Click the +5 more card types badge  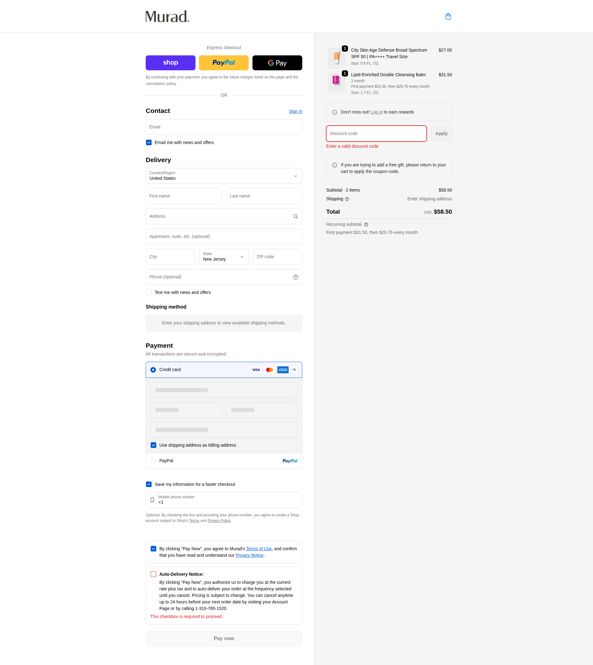294,370
